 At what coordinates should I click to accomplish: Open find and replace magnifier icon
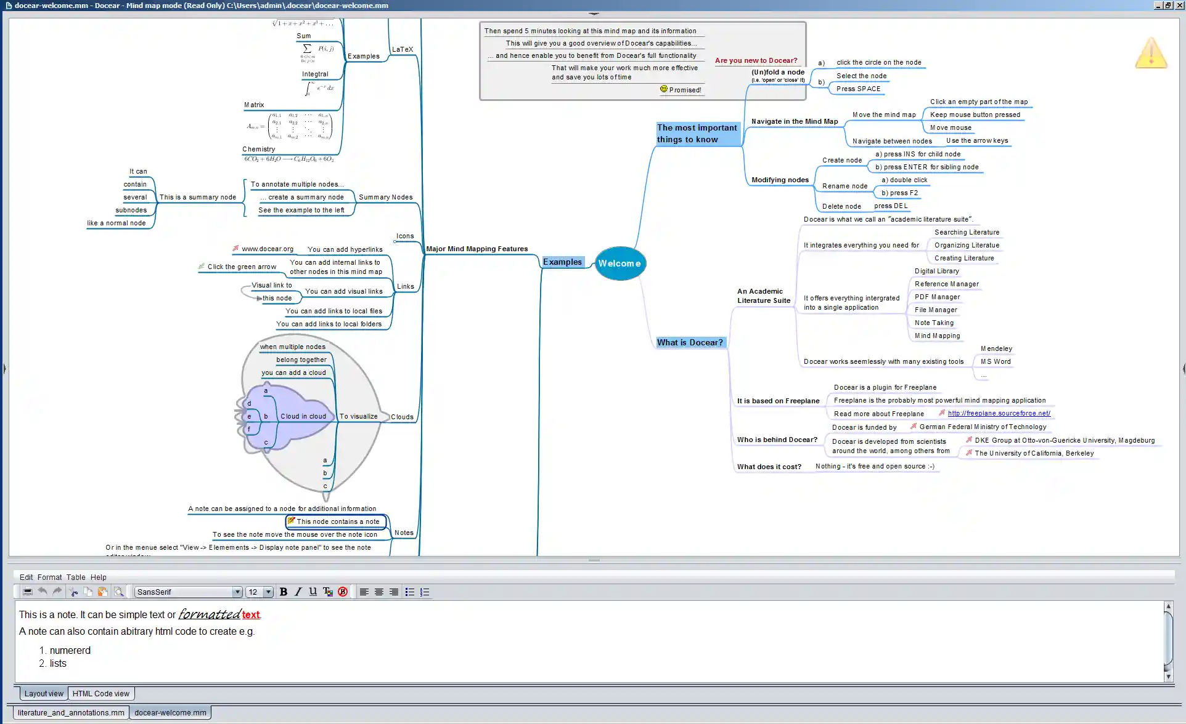coord(118,592)
